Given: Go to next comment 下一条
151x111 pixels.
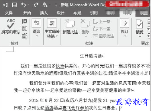Looking at the screenshot, I should [102, 29].
